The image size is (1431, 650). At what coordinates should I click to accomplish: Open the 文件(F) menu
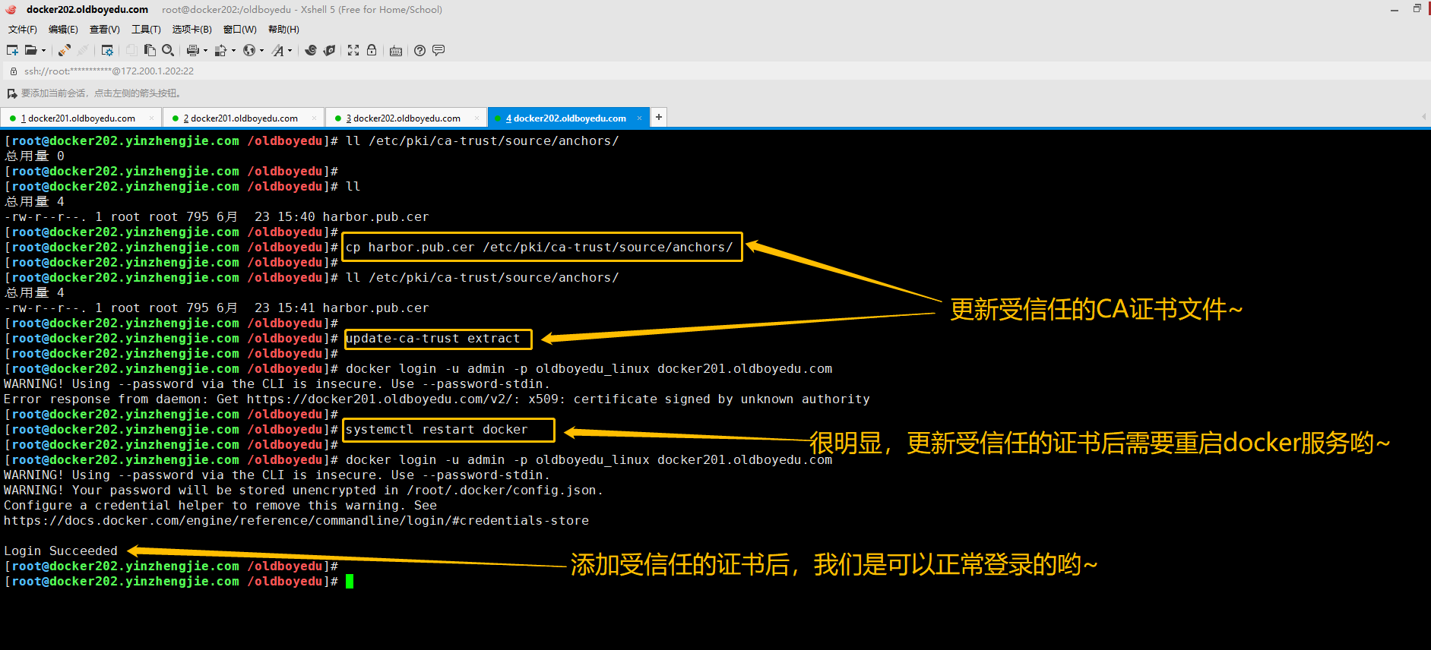[22, 29]
